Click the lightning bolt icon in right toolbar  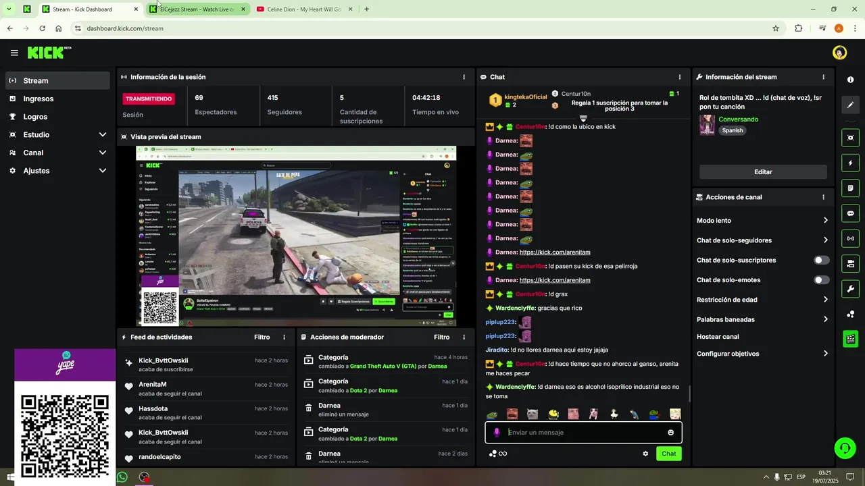[850, 163]
